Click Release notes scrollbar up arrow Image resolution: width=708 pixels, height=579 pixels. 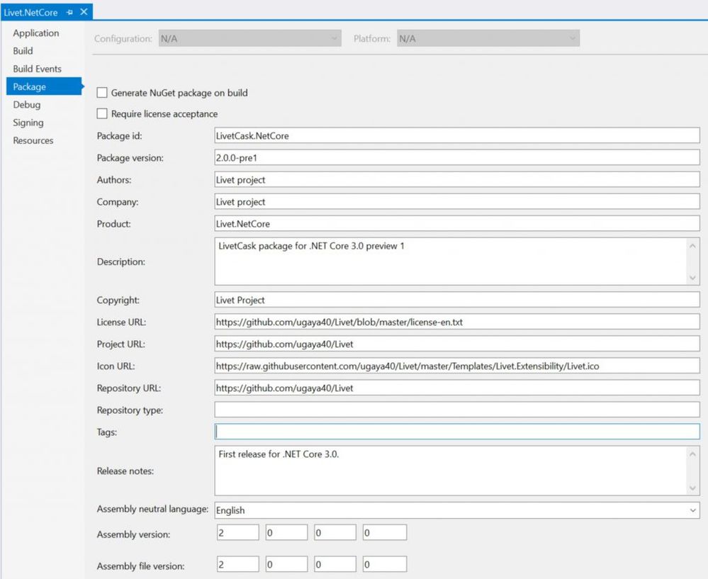point(692,454)
